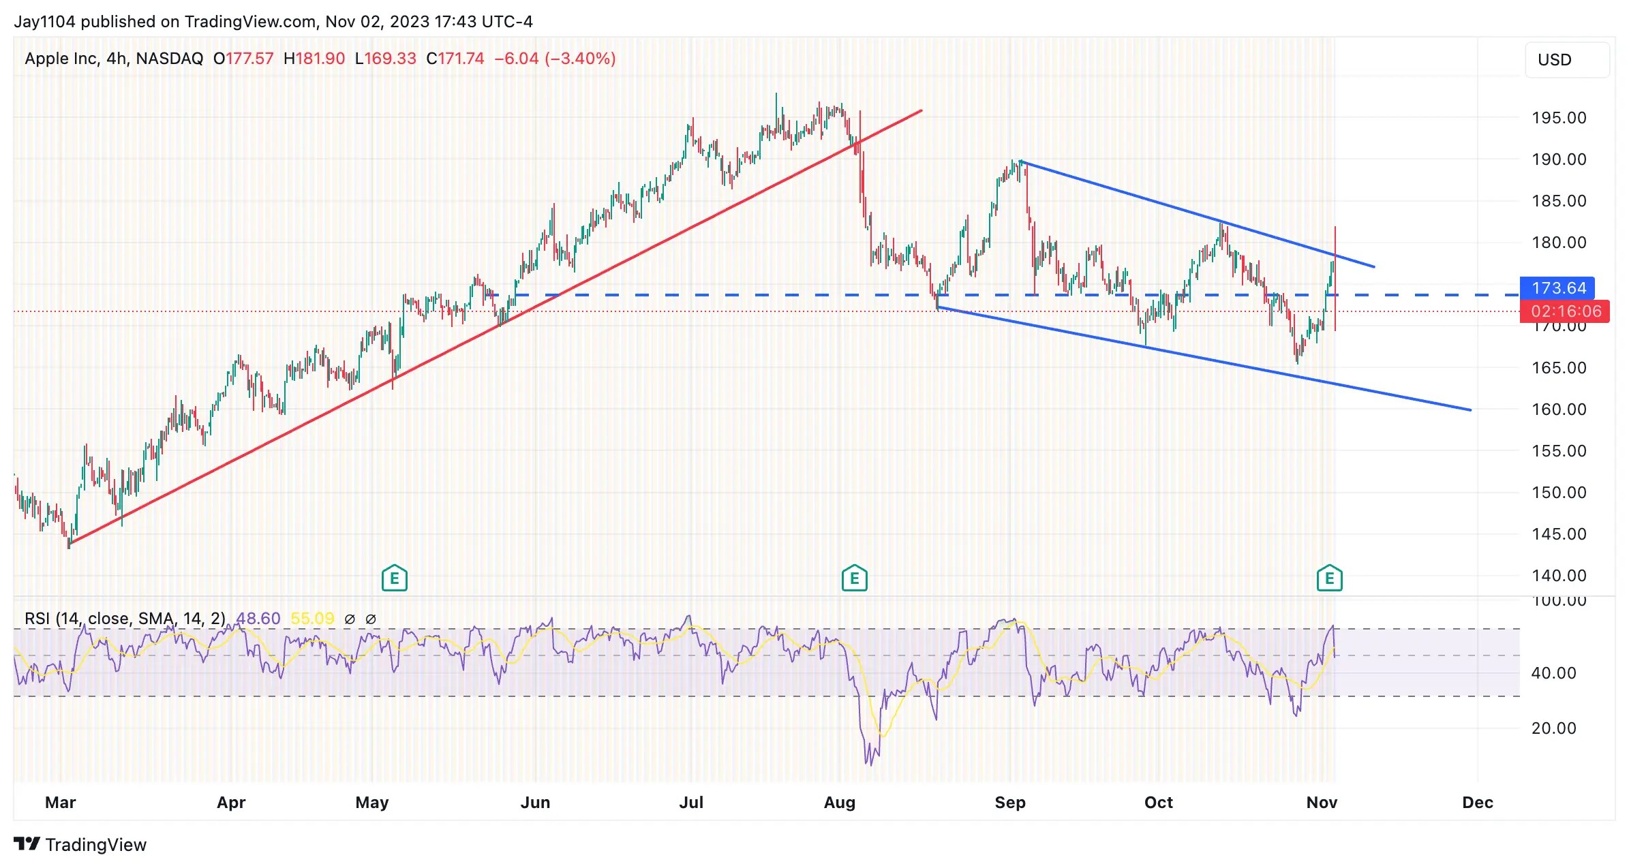Click the Aug label on time axis
The image size is (1629, 868).
click(x=840, y=803)
